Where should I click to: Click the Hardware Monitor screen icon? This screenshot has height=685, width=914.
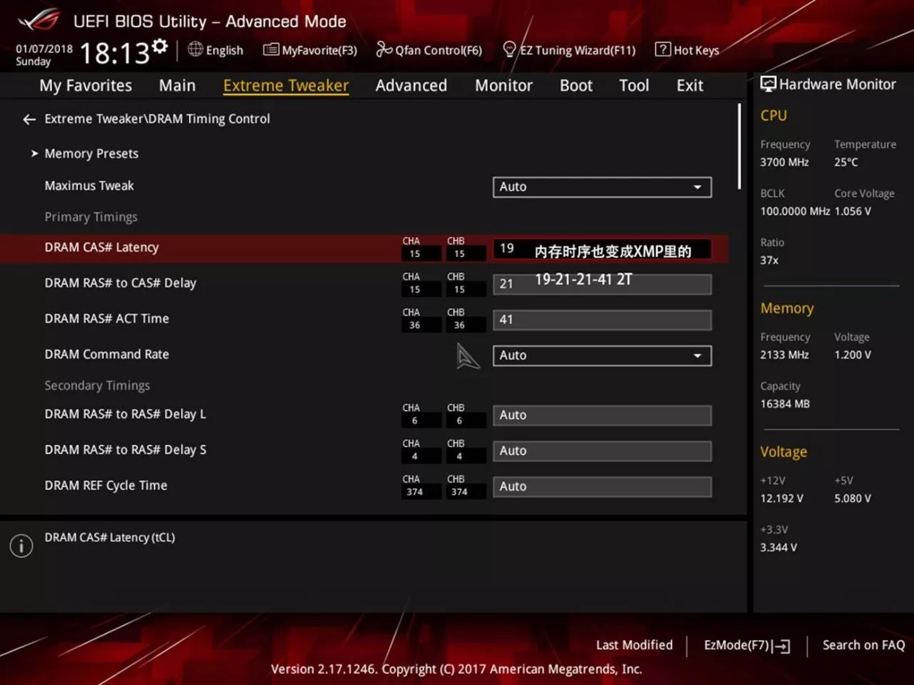[x=768, y=84]
